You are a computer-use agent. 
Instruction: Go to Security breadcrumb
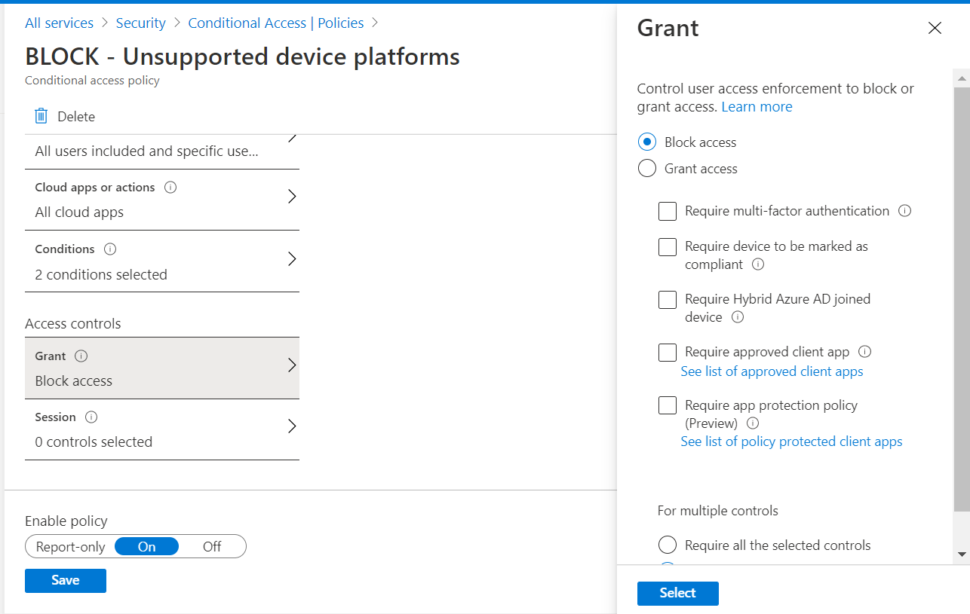[141, 23]
